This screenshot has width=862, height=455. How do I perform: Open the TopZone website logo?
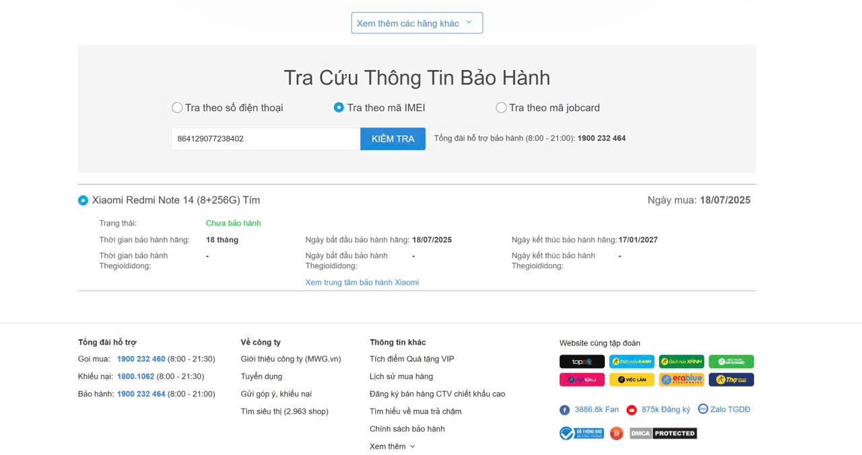582,362
